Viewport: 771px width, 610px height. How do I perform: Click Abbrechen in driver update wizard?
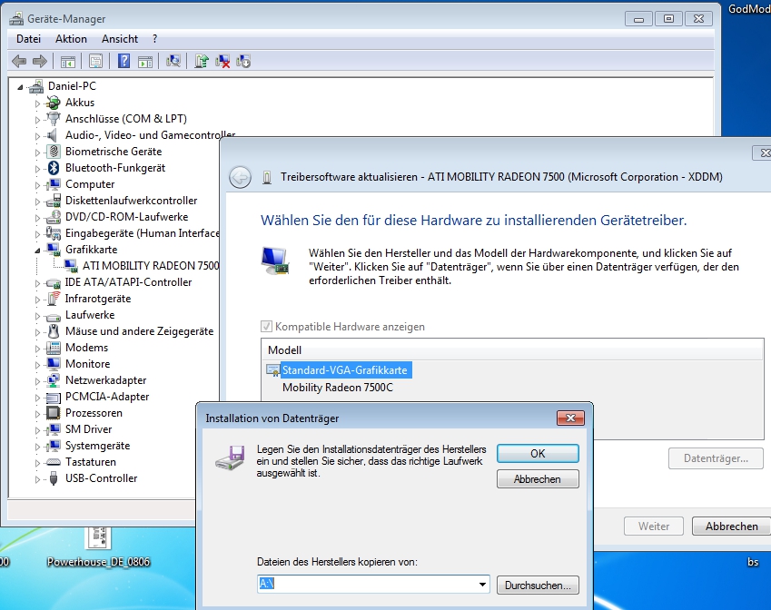coord(732,526)
